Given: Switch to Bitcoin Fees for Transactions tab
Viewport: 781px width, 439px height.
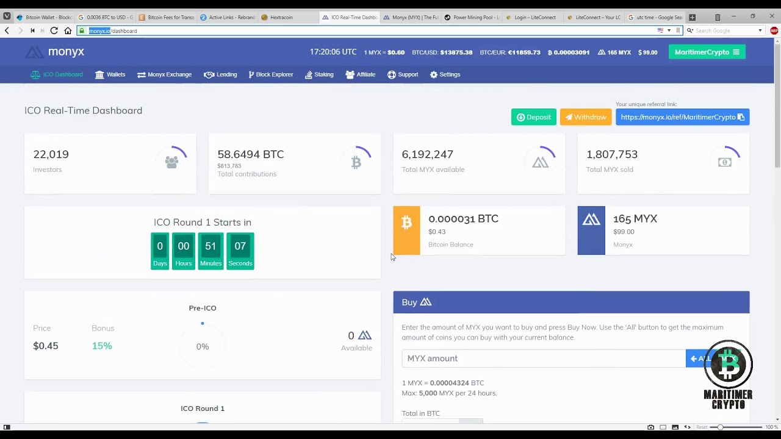Looking at the screenshot, I should tap(166, 17).
